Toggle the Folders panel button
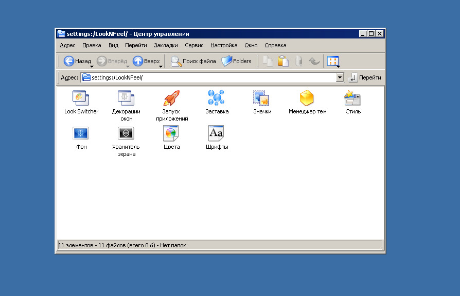Screen dimensions: 460x296 point(237,61)
